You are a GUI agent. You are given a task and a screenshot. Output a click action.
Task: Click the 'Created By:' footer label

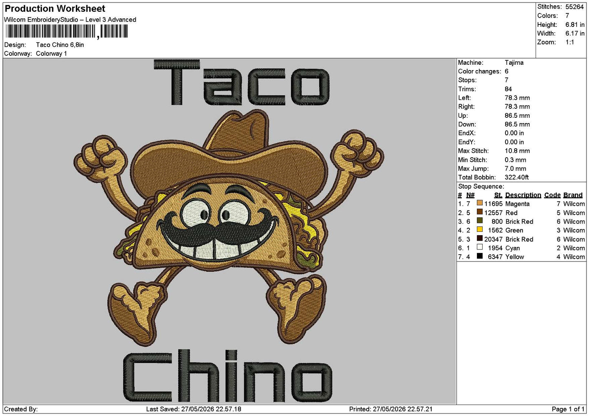tap(21, 409)
